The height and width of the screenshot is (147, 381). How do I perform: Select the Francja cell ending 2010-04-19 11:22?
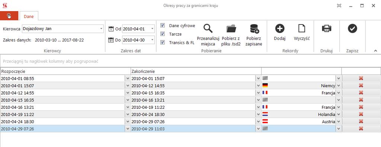[299, 107]
